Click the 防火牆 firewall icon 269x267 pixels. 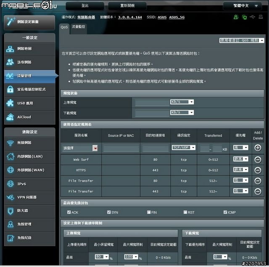11,211
